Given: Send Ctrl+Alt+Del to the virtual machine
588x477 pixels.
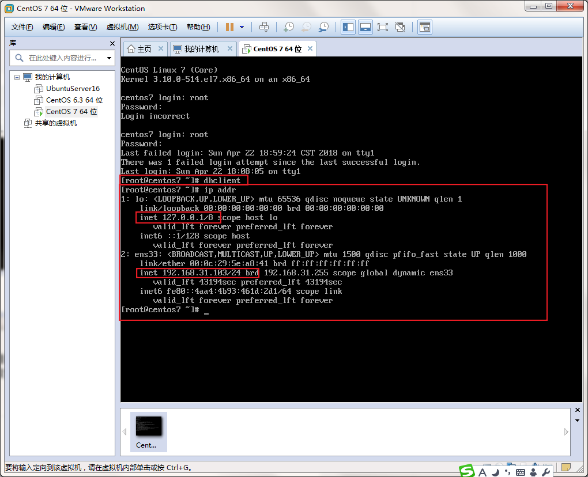Looking at the screenshot, I should click(264, 27).
